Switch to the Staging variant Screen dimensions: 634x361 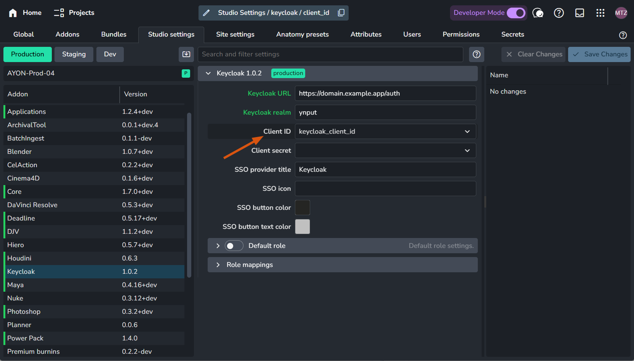pos(74,54)
